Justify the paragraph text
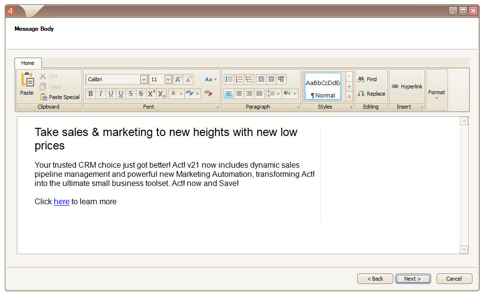The image size is (484, 296). (259, 93)
